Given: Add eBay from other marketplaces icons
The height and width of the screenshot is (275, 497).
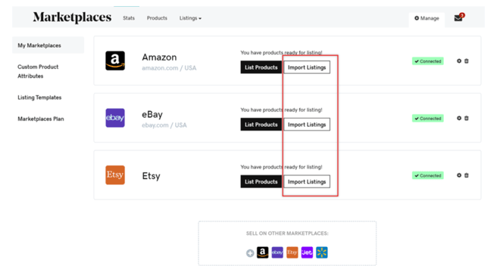Looking at the screenshot, I should (277, 252).
